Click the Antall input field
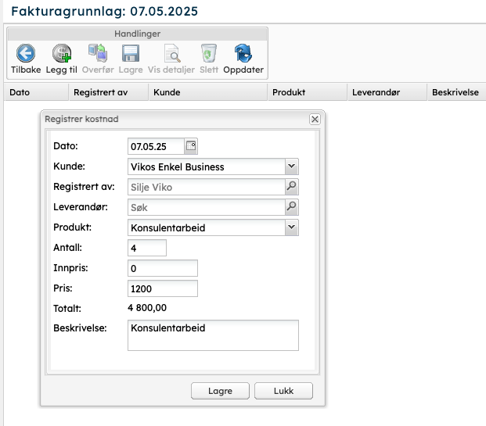486x426 pixels. pos(147,248)
